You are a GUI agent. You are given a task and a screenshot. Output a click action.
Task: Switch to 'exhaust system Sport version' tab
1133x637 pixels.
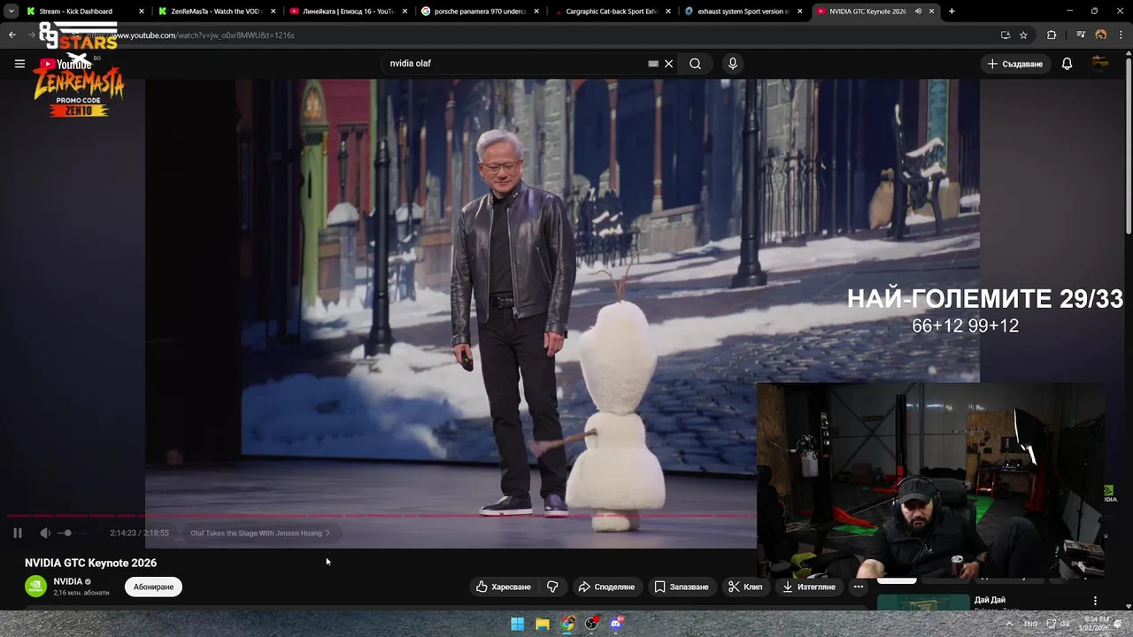pyautogui.click(x=744, y=12)
